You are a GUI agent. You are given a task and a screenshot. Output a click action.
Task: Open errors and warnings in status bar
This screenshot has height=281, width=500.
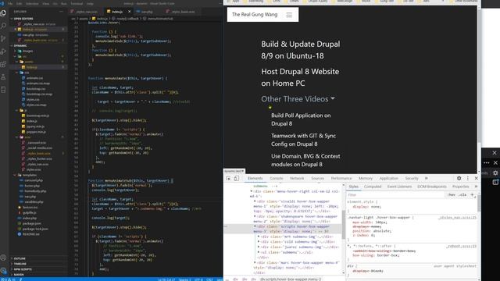pyautogui.click(x=9, y=279)
